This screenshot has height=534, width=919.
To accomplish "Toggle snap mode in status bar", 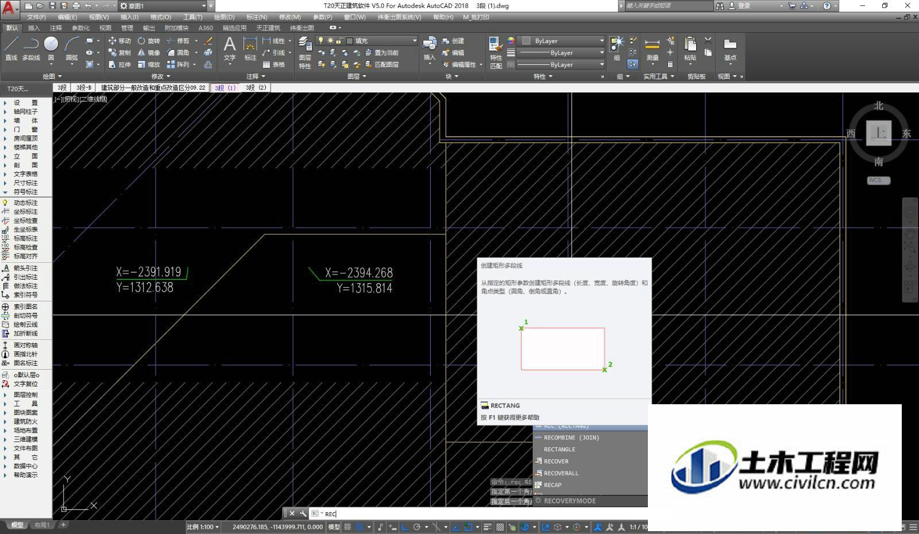I will (360, 527).
